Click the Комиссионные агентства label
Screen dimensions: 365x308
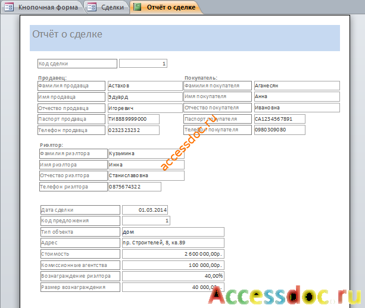point(80,265)
